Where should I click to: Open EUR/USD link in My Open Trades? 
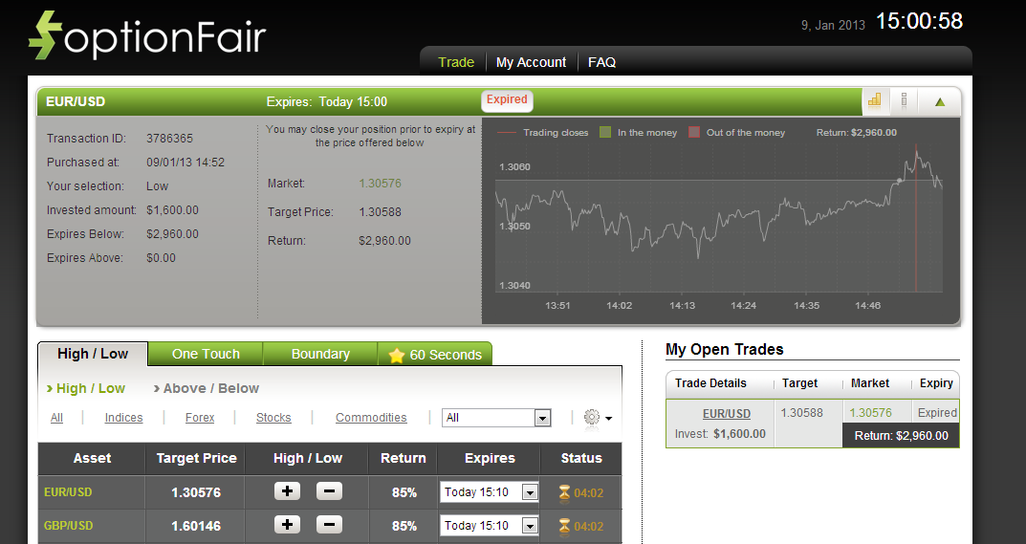click(x=727, y=414)
